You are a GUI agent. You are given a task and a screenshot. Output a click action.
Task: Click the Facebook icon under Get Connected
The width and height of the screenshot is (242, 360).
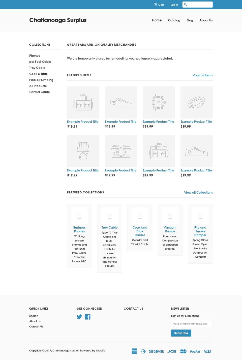click(88, 317)
